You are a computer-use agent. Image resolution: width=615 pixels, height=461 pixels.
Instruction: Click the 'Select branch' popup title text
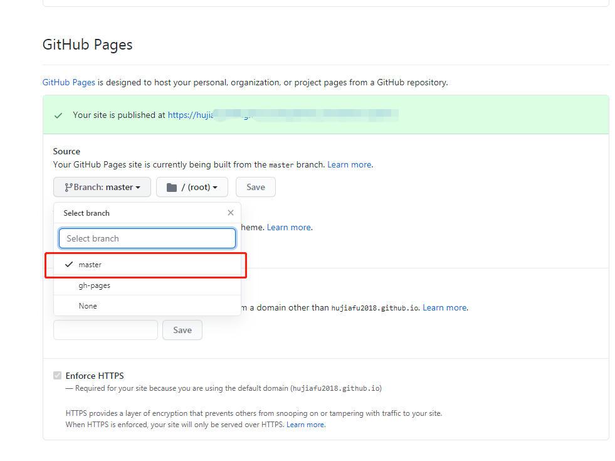tap(87, 213)
